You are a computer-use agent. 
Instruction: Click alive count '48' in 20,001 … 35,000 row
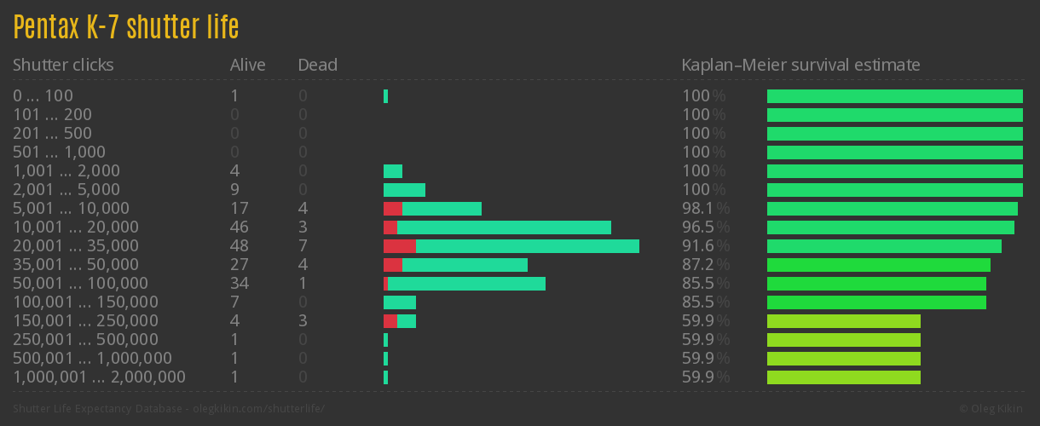click(240, 246)
